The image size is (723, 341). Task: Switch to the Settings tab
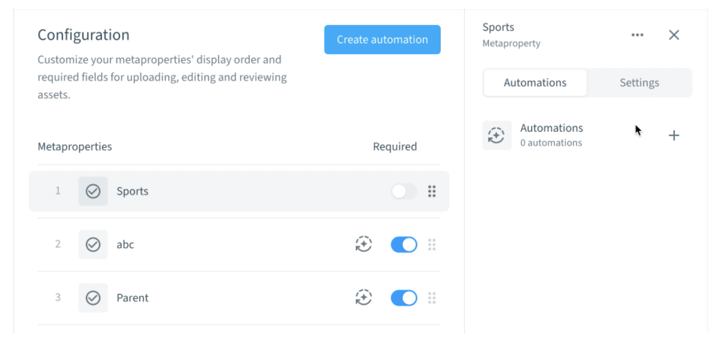[x=639, y=83]
